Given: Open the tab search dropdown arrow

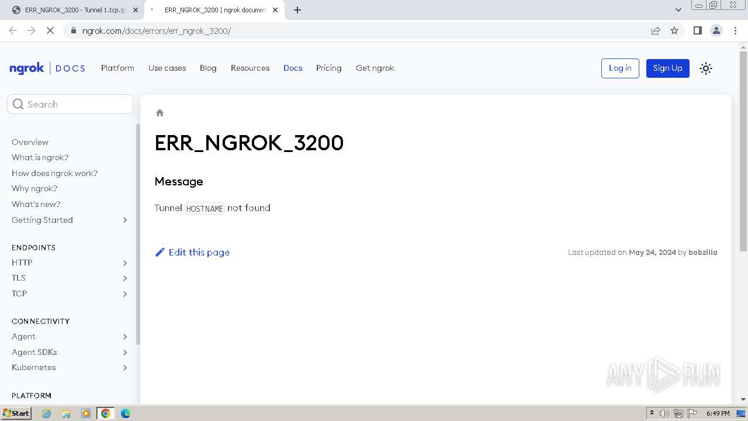Looking at the screenshot, I should coord(678,10).
